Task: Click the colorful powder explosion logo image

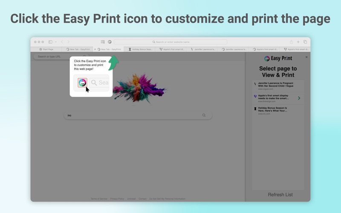Action: pyautogui.click(x=139, y=89)
